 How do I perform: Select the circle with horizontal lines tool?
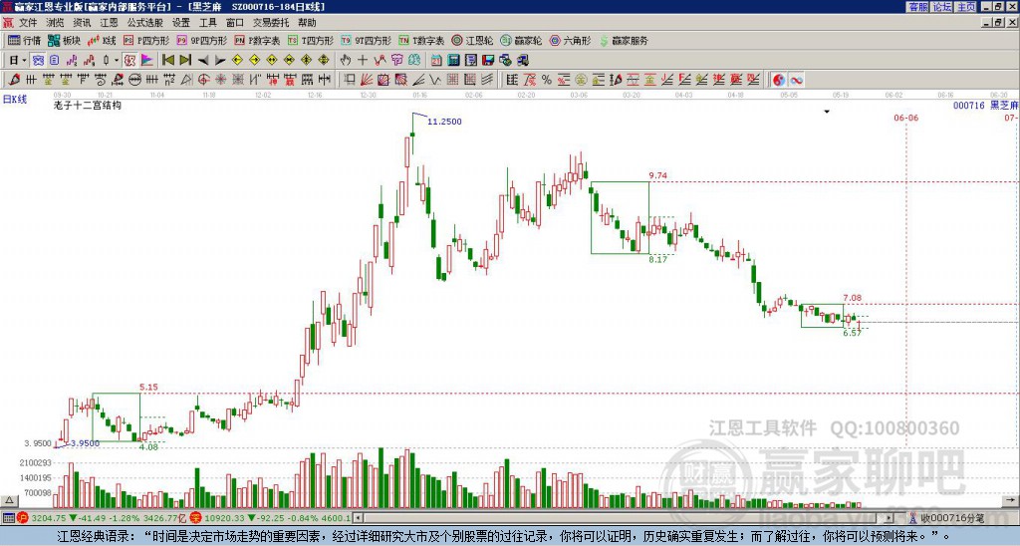[134, 80]
